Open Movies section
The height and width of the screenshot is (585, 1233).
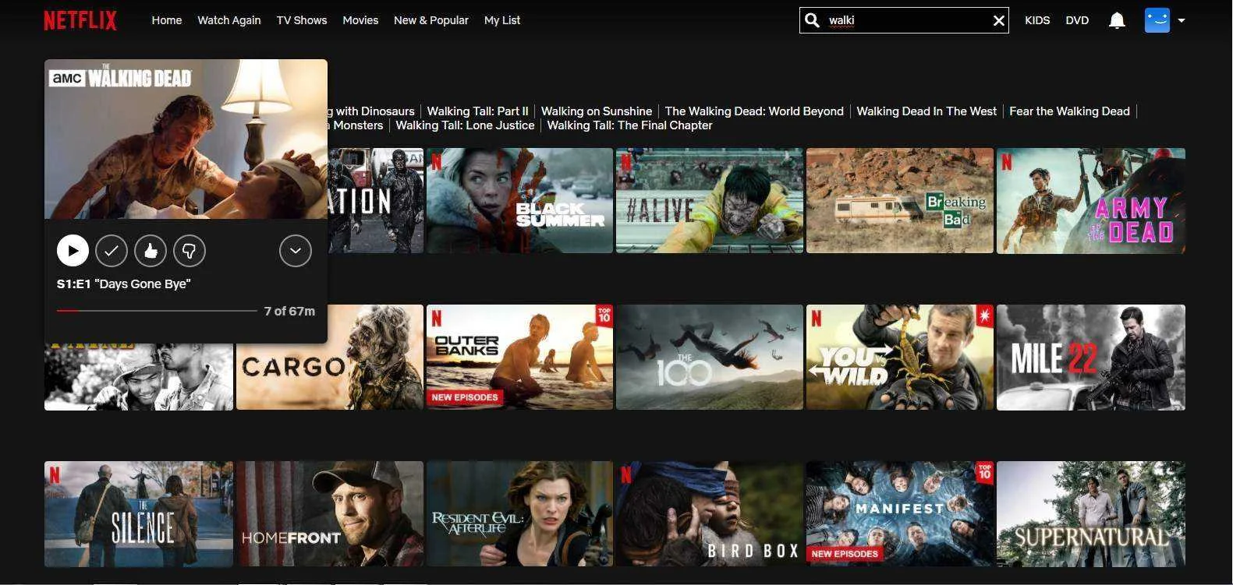pyautogui.click(x=360, y=20)
